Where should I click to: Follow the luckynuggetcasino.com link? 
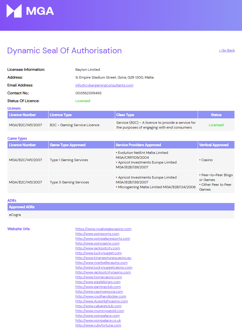pyautogui.click(x=104, y=267)
